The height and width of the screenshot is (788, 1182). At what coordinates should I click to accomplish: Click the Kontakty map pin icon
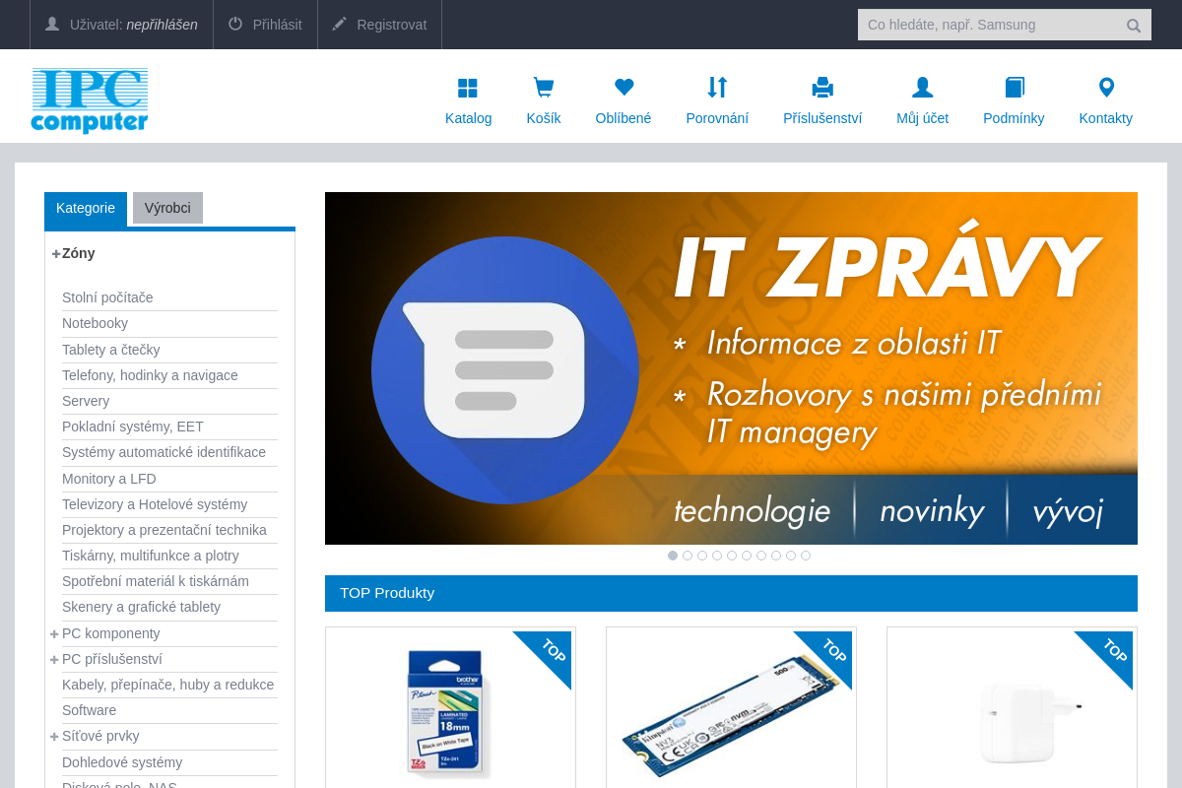pyautogui.click(x=1106, y=88)
